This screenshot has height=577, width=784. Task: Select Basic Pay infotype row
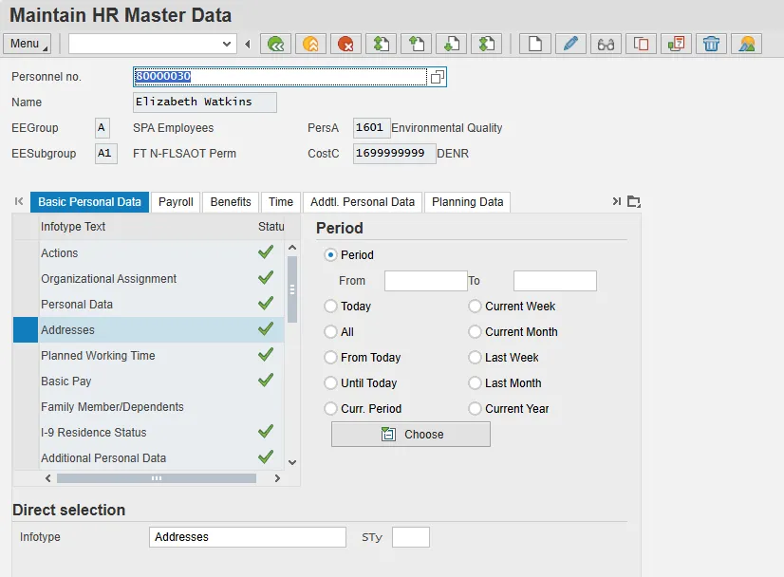point(66,382)
